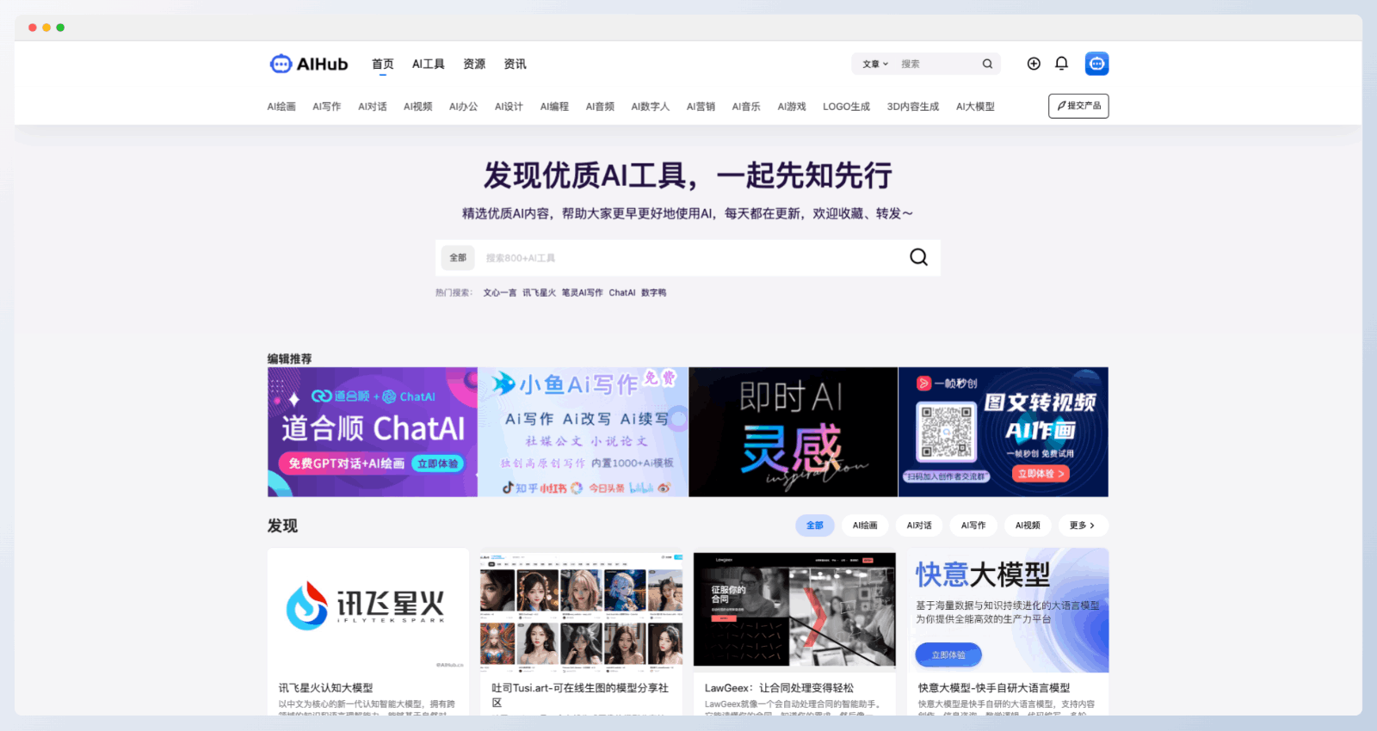Viewport: 1377px width, 731px height.
Task: Select the AI游戏 category
Action: coord(792,107)
